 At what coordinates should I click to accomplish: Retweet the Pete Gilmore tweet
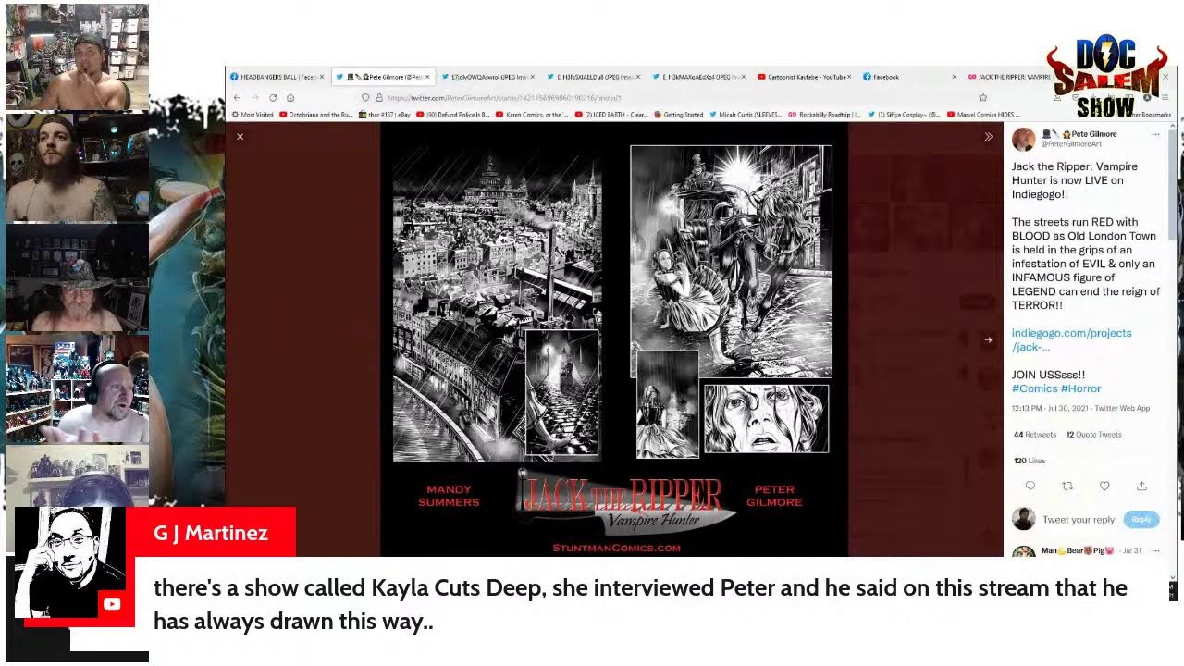tap(1067, 486)
